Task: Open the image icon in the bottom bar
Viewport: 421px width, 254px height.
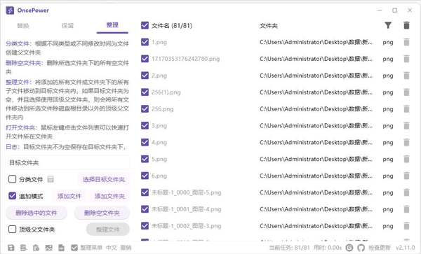Action: click(48, 248)
